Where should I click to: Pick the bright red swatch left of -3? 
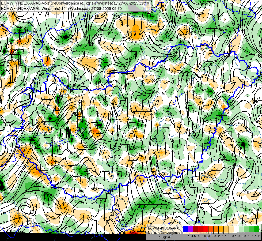206,229
